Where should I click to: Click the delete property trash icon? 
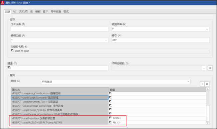[207, 84]
